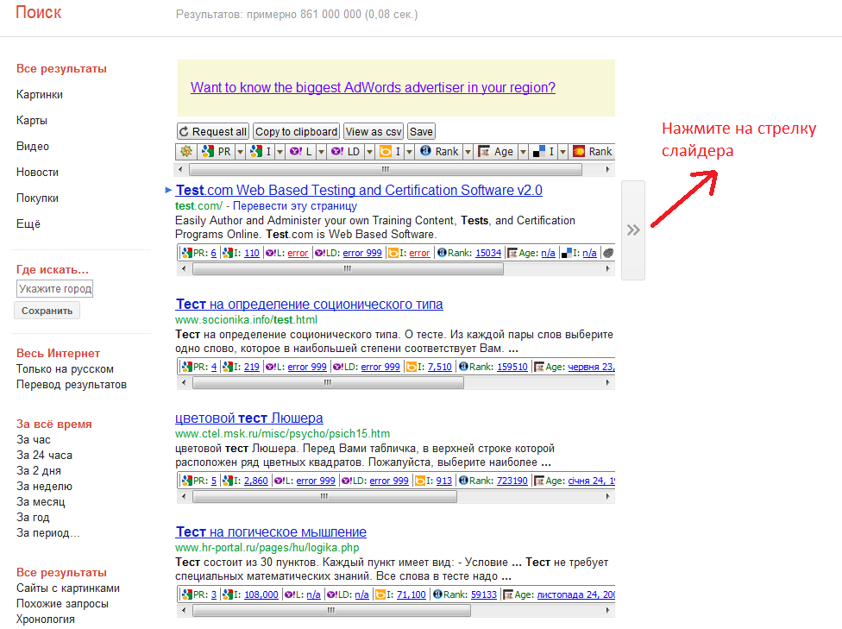Click the toolbar horizontal scrollbar thumb
842x629 pixels.
click(386, 169)
